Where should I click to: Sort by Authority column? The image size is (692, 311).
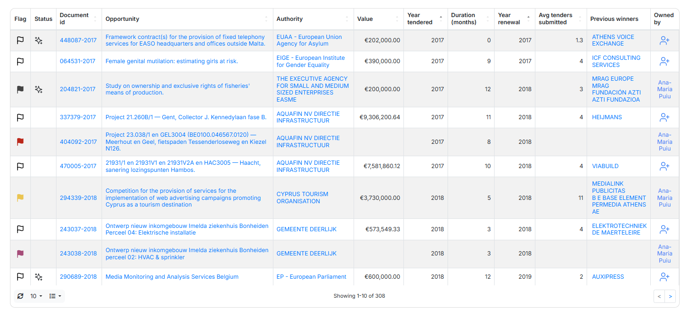click(313, 19)
